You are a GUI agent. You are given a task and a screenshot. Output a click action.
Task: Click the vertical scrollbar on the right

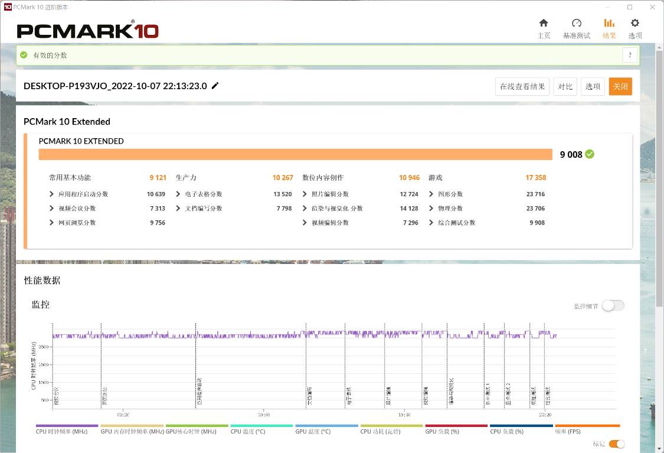click(x=659, y=177)
